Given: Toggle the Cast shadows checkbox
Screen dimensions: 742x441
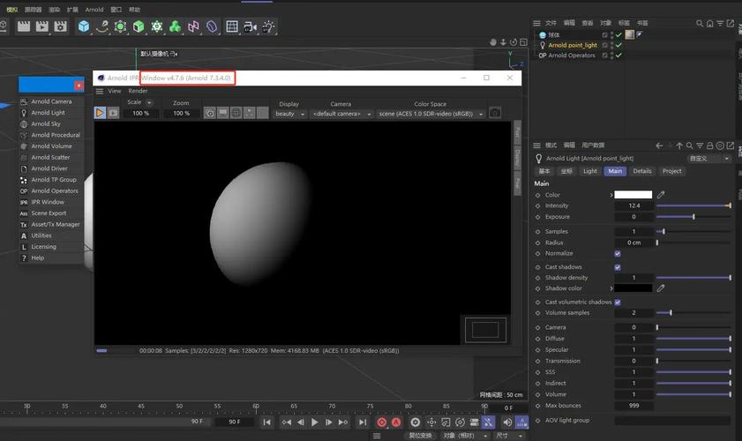Looking at the screenshot, I should coord(618,267).
